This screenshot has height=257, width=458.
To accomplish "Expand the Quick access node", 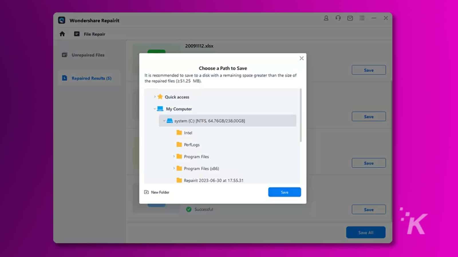I will click(x=155, y=97).
